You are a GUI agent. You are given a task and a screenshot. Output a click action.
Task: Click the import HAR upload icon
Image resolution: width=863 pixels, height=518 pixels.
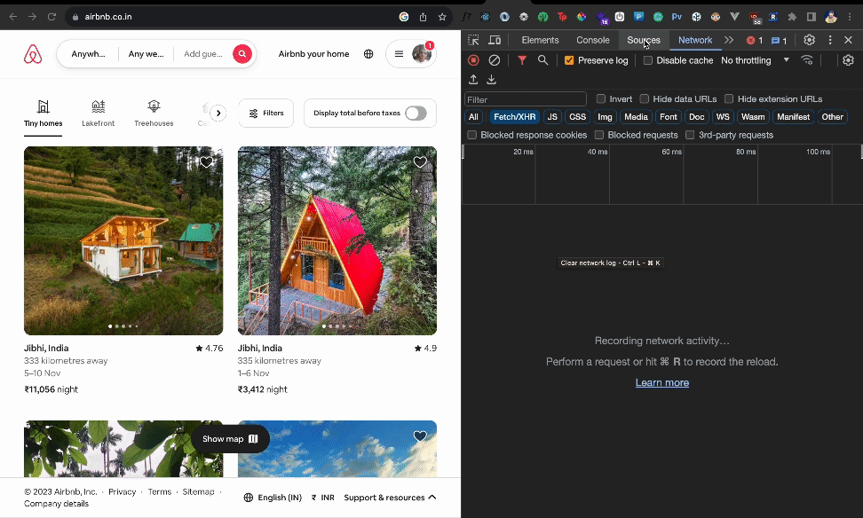pos(473,80)
